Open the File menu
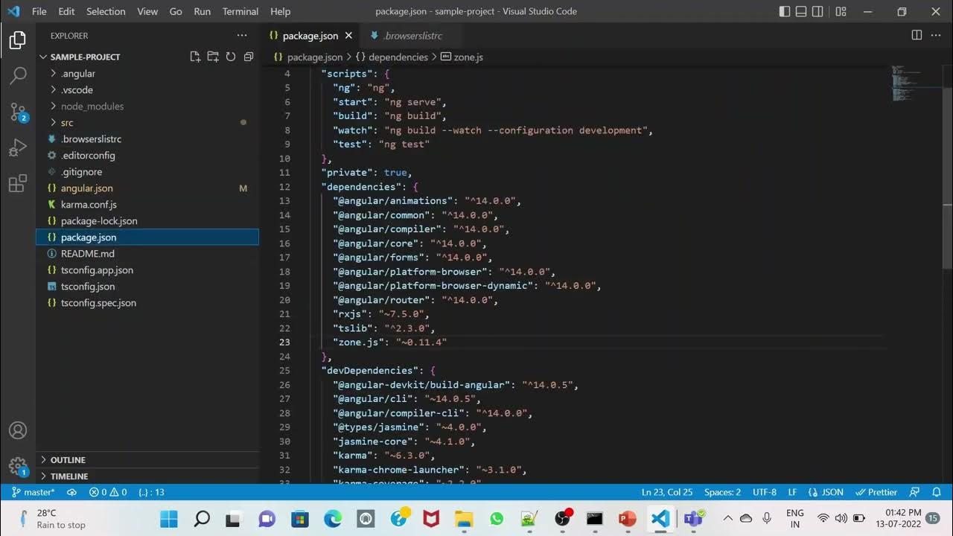Viewport: 953px width, 536px height. coord(39,11)
